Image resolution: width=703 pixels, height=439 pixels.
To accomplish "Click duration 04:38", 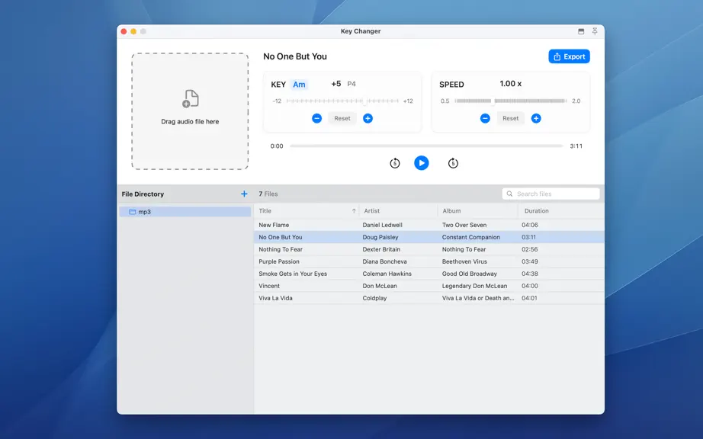I will click(529, 274).
